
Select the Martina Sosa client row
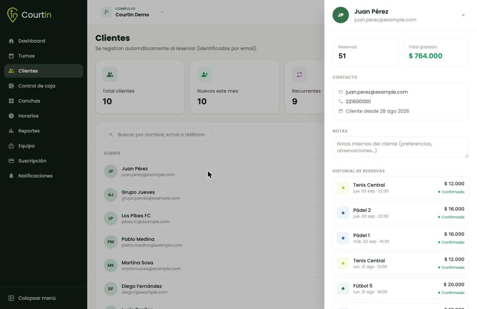(x=210, y=265)
